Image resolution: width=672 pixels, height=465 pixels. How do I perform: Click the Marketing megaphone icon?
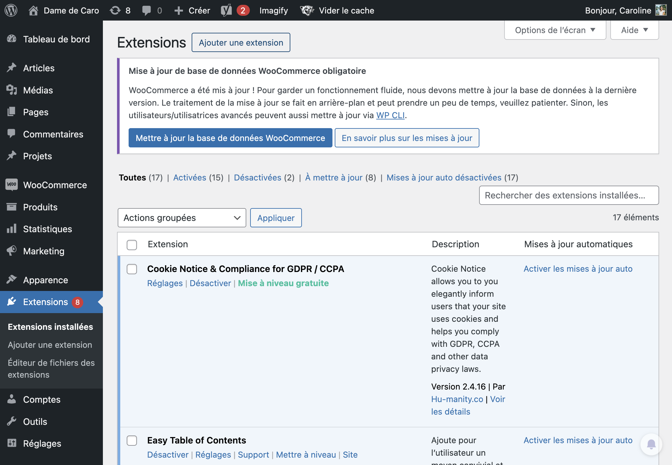pyautogui.click(x=12, y=251)
